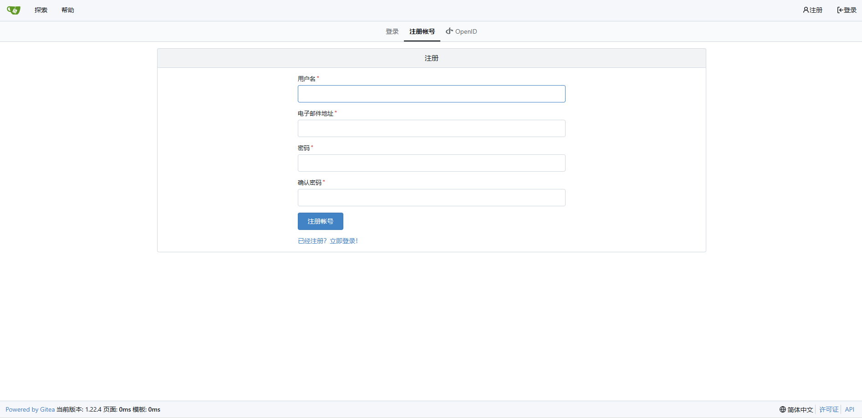This screenshot has width=862, height=418.
Task: Click the sign-in arrow icon next to 登录
Action: click(839, 10)
